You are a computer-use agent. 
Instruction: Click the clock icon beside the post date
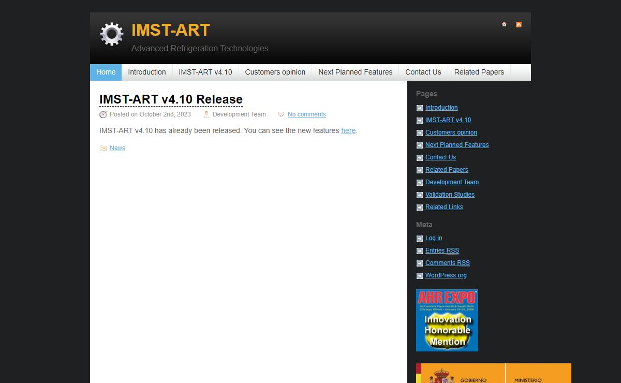(103, 114)
